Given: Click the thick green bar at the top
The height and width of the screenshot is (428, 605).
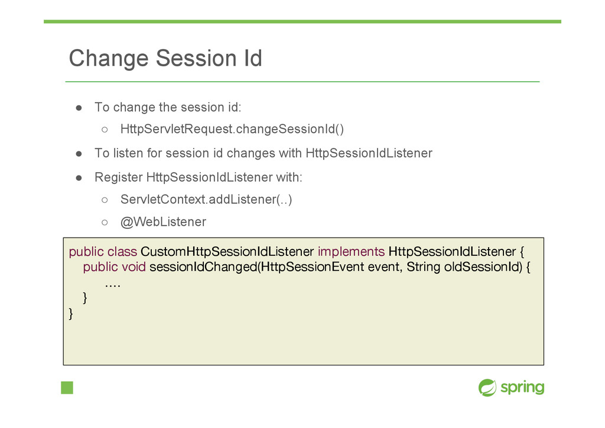Looking at the screenshot, I should (302, 22).
